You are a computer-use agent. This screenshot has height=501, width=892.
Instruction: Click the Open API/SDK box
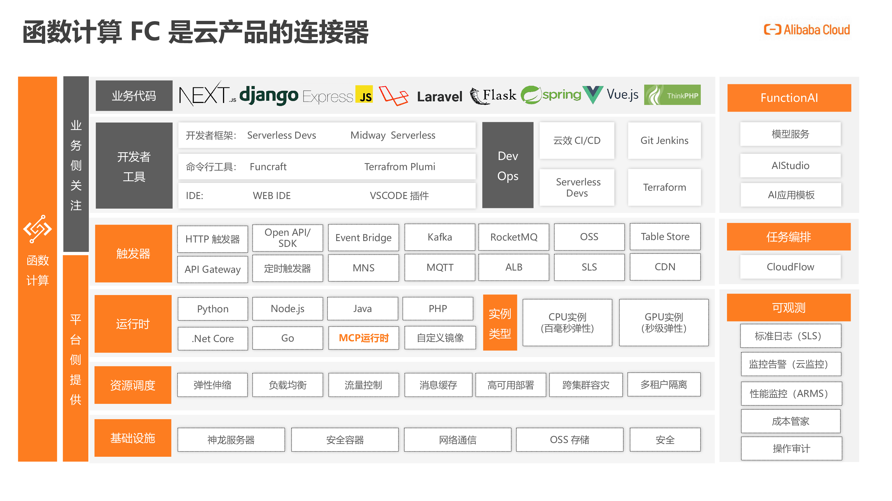point(287,238)
